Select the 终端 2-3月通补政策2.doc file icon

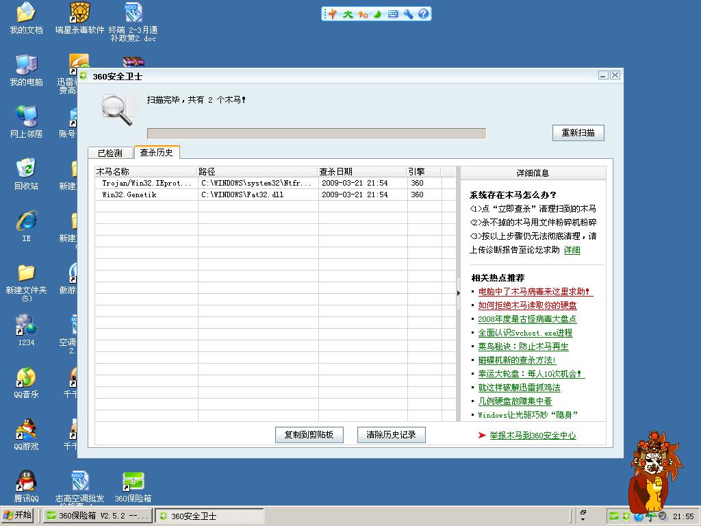(x=133, y=22)
